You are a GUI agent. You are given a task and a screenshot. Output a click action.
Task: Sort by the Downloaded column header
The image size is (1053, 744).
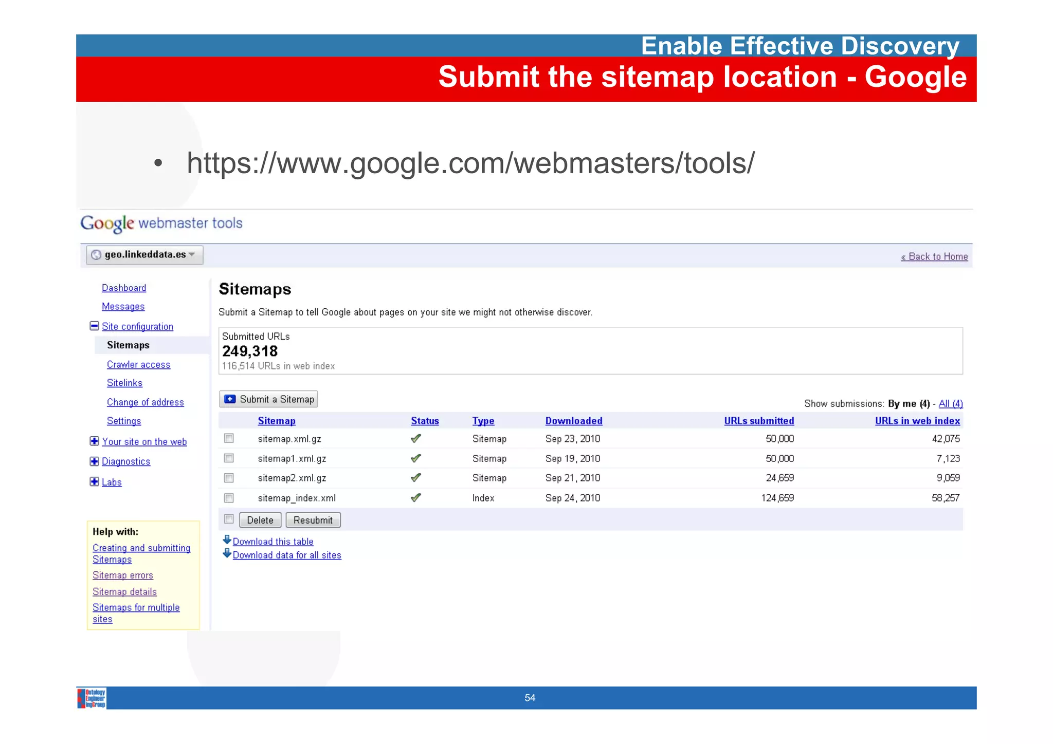point(574,421)
